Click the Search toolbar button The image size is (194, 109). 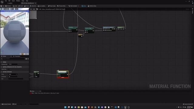tap(21, 6)
